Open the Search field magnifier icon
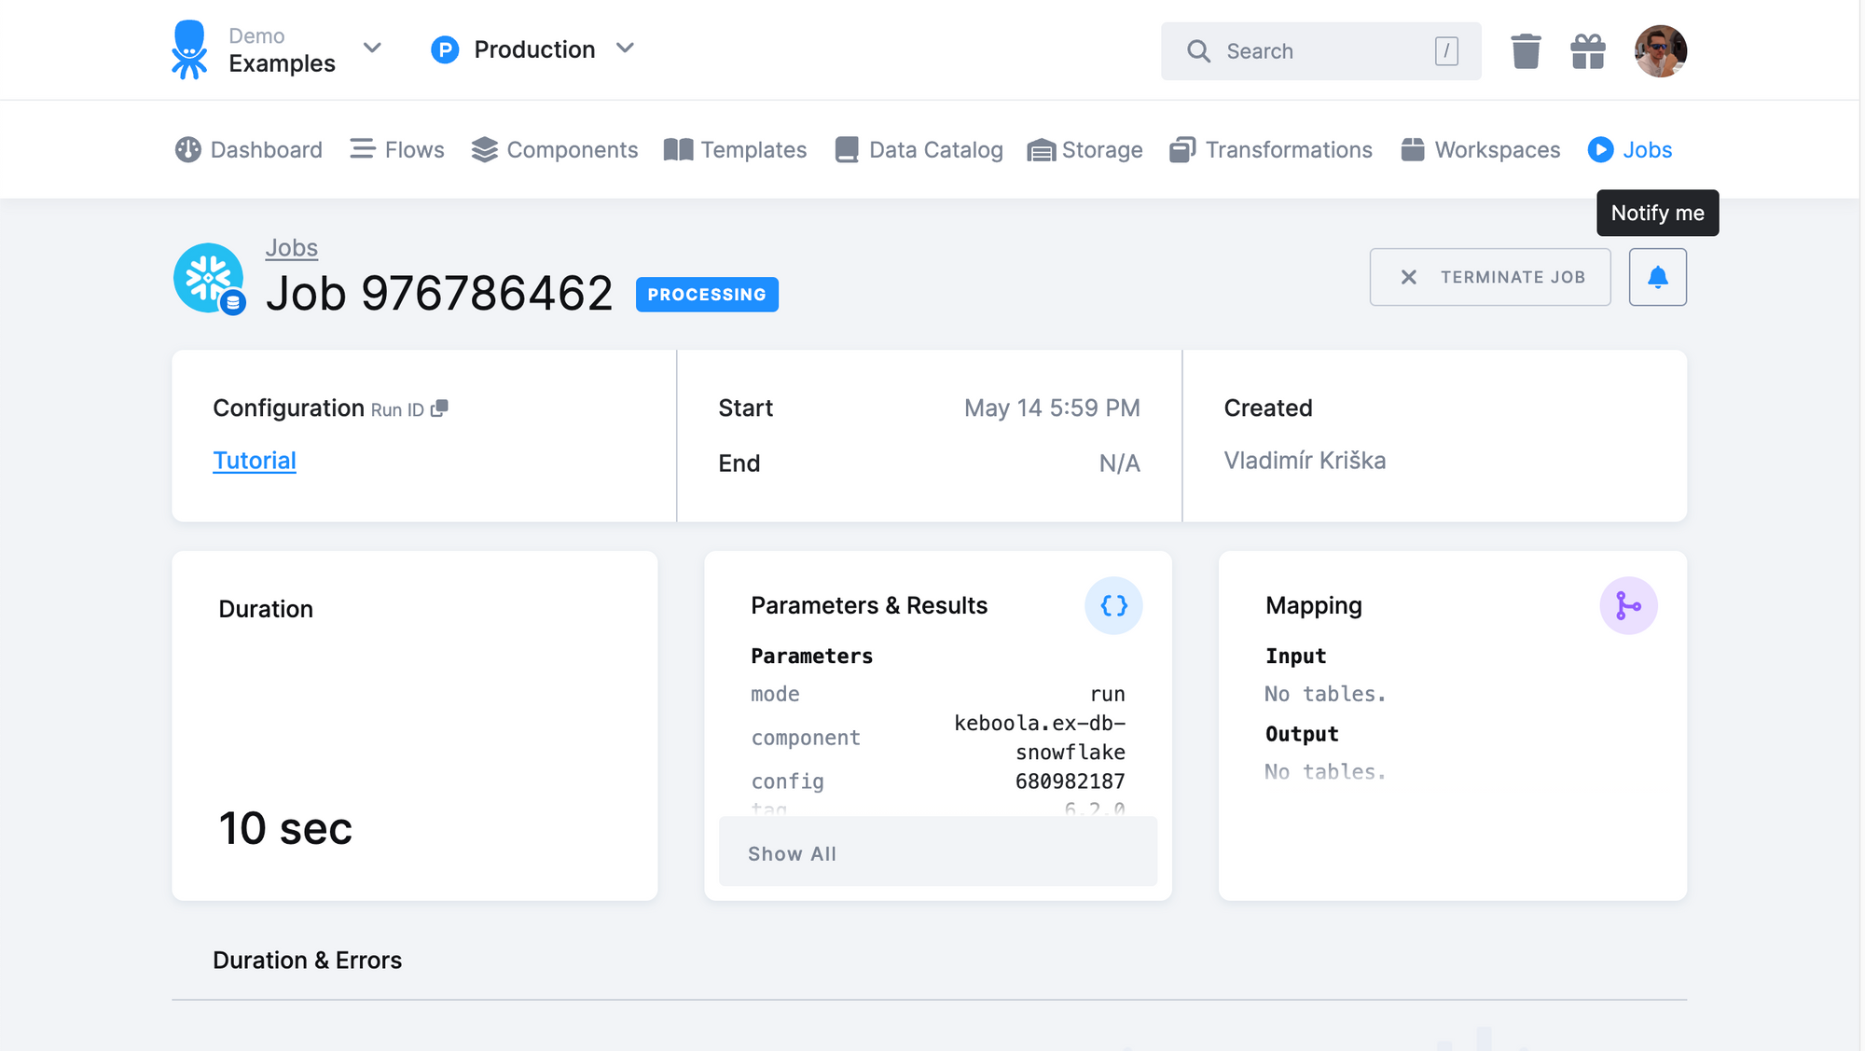Viewport: 1865px width, 1051px height. 1199,51
